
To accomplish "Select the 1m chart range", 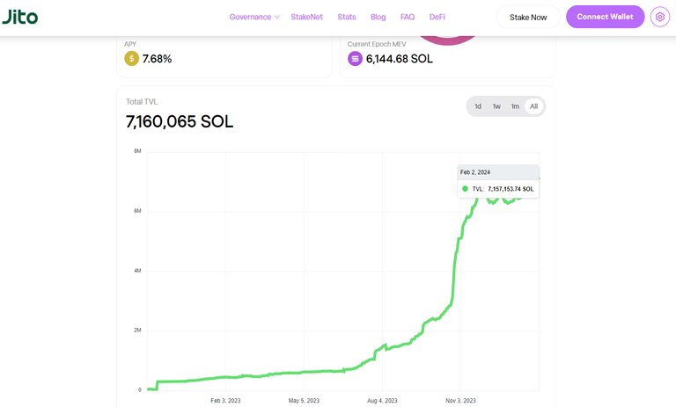I will 515,106.
